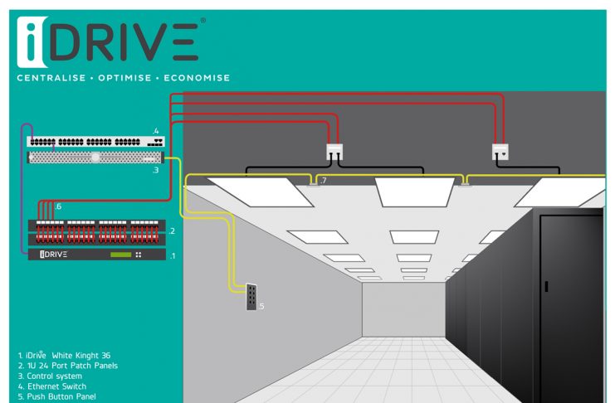Screen dimensions: 615x403
Task: Click the push button wall panel
Action: [251, 297]
